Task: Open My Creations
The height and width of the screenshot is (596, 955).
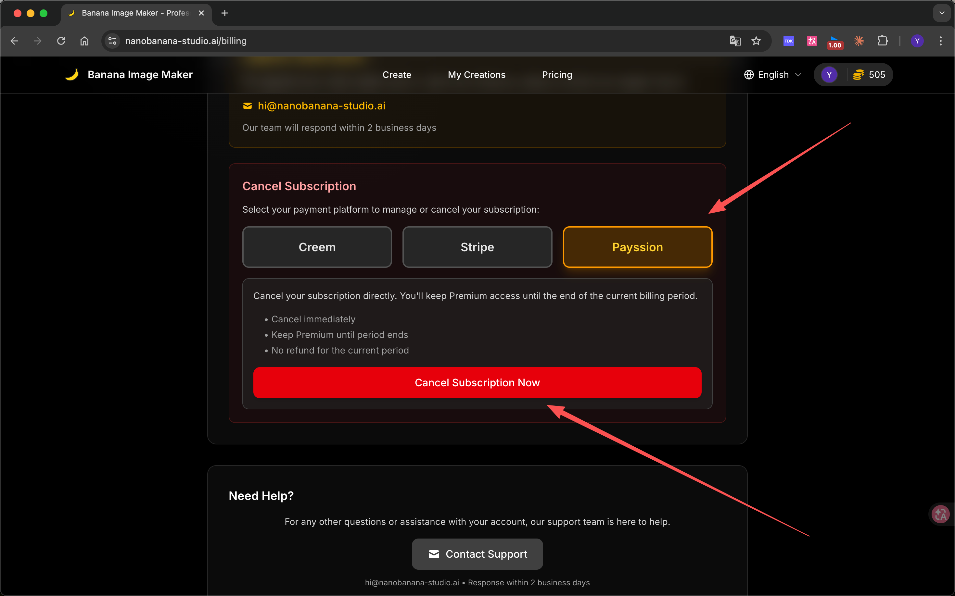Action: 477,75
